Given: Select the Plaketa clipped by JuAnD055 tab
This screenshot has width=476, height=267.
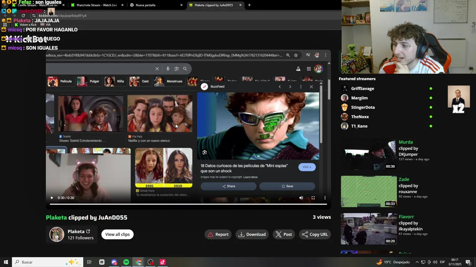Looking at the screenshot, I should point(215,5).
